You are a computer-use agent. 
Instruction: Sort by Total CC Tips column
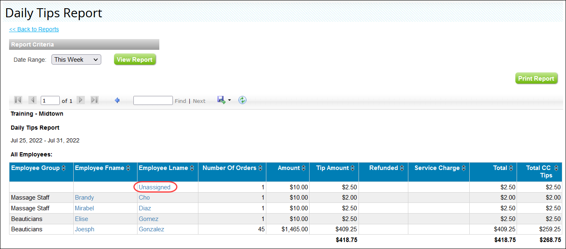click(x=557, y=168)
